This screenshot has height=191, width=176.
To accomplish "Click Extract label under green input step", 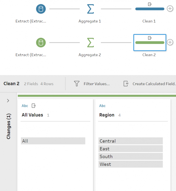I will coord(31,55).
